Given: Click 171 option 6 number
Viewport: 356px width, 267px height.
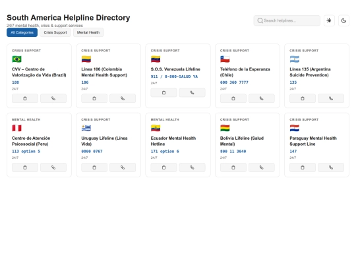Looking at the screenshot, I should pyautogui.click(x=165, y=151).
